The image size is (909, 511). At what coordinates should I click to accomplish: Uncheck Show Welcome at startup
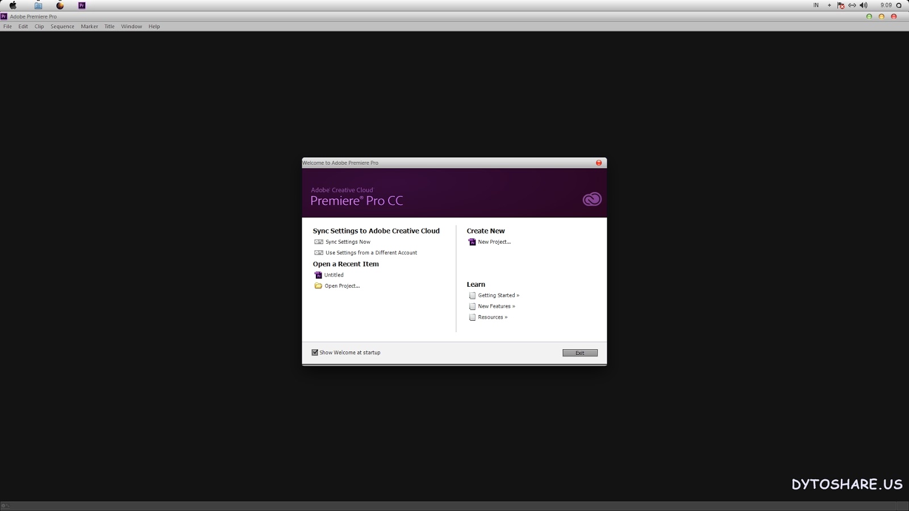[x=315, y=353]
